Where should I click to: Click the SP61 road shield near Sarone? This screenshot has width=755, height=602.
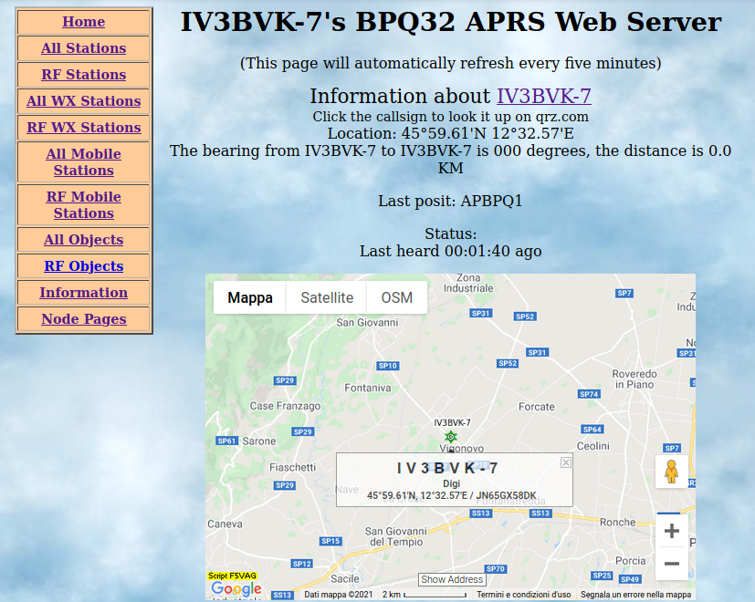coord(226,441)
